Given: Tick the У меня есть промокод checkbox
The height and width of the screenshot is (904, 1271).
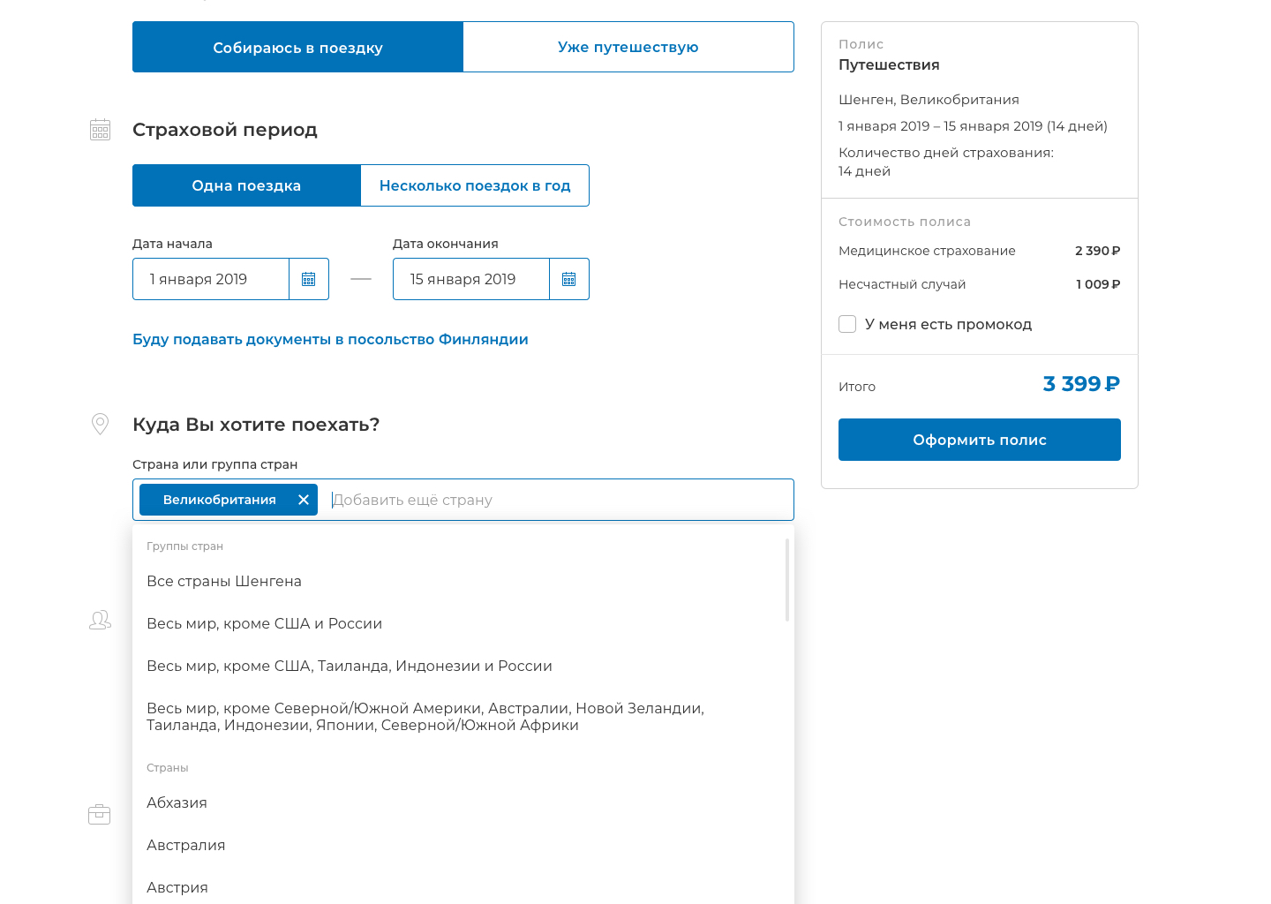Looking at the screenshot, I should click(x=847, y=324).
